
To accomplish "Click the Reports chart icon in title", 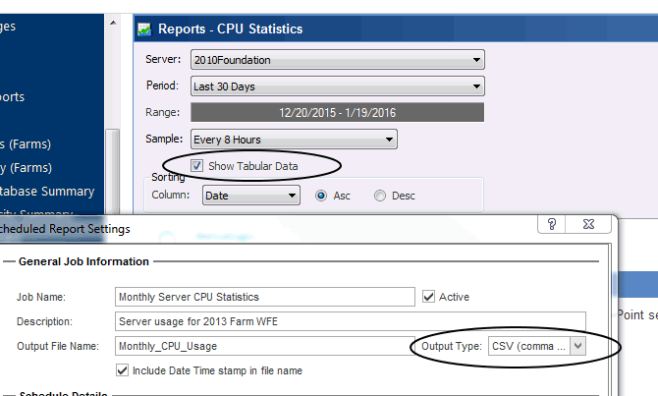I will coord(145,29).
